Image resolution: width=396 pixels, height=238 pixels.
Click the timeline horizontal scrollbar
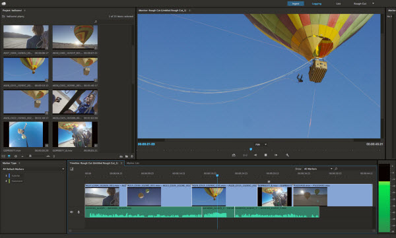222,231
